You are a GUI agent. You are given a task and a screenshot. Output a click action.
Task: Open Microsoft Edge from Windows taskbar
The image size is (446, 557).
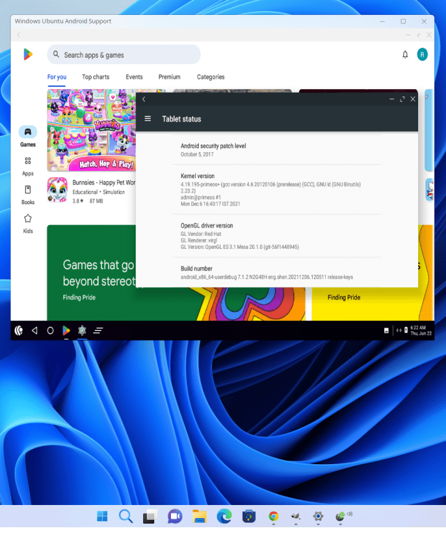(x=224, y=516)
